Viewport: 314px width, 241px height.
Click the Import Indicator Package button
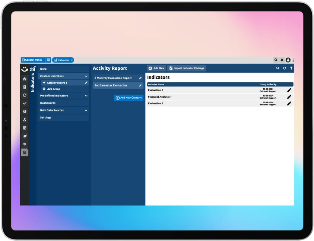pyautogui.click(x=186, y=68)
